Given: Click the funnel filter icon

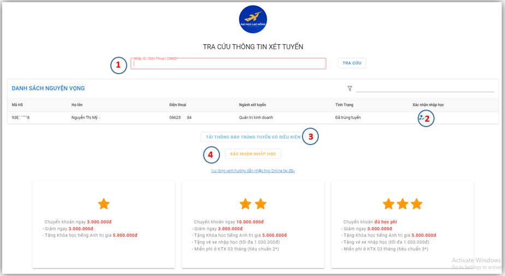Looking at the screenshot, I should (x=349, y=88).
